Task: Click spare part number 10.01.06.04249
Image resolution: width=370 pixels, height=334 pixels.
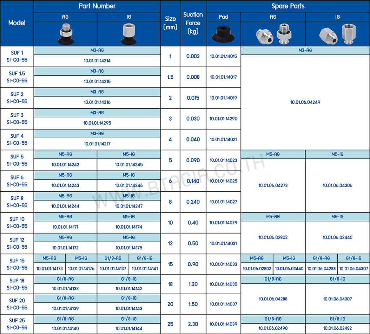Action: tap(305, 102)
